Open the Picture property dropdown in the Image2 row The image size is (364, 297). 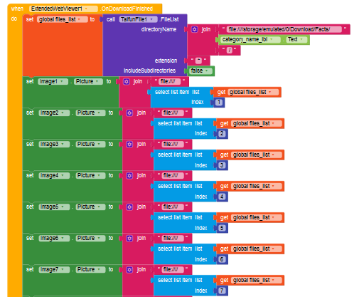point(90,113)
